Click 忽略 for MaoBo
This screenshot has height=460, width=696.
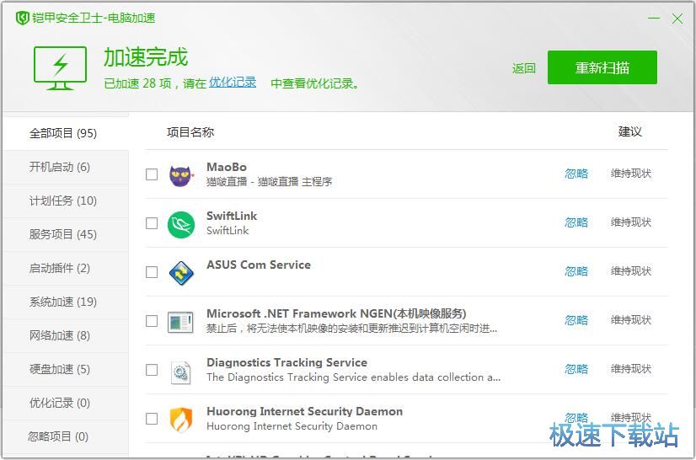[576, 174]
